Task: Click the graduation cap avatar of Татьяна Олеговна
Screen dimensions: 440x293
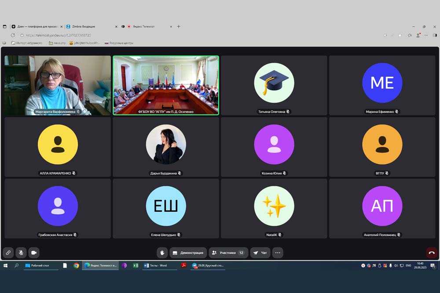Action: (x=274, y=83)
